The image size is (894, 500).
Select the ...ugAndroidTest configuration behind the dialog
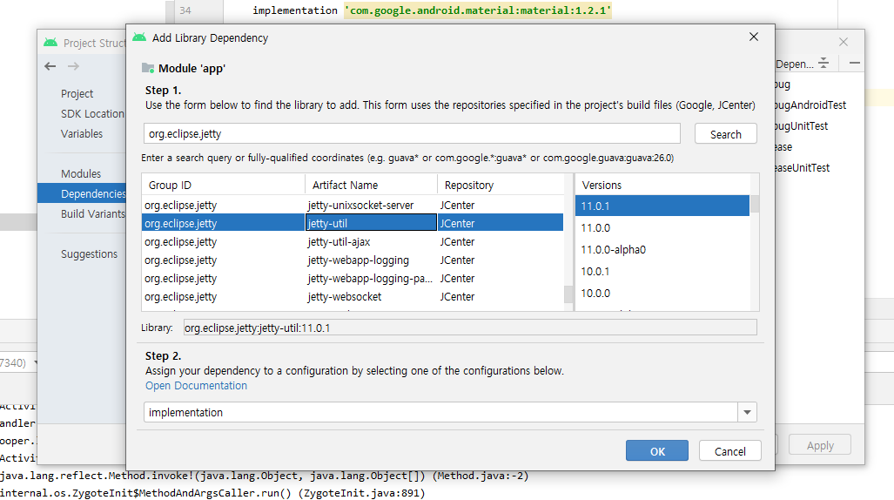coord(810,105)
